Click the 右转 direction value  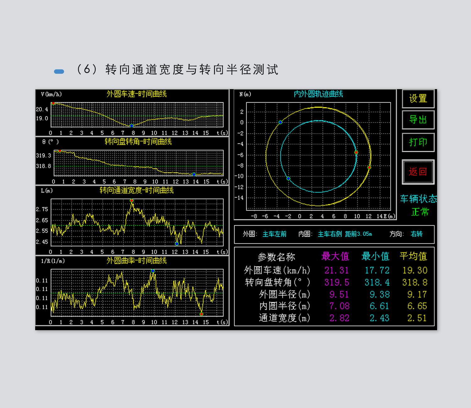click(x=416, y=234)
